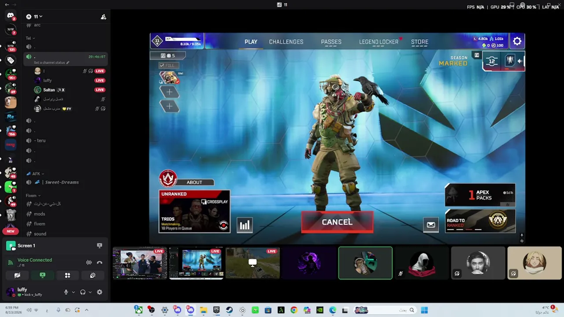Launch Epic Games from taskbar
The width and height of the screenshot is (564, 317).
(x=216, y=310)
